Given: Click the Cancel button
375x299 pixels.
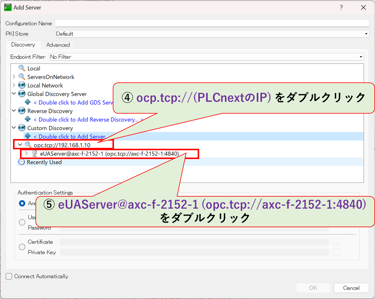Looking at the screenshot, I should click(351, 288).
